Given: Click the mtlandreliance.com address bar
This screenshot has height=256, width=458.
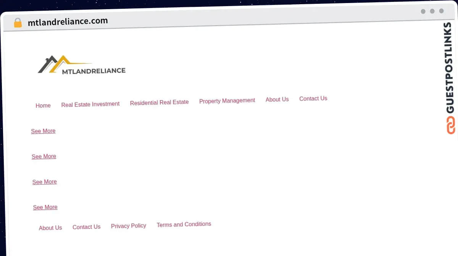Looking at the screenshot, I should (68, 21).
